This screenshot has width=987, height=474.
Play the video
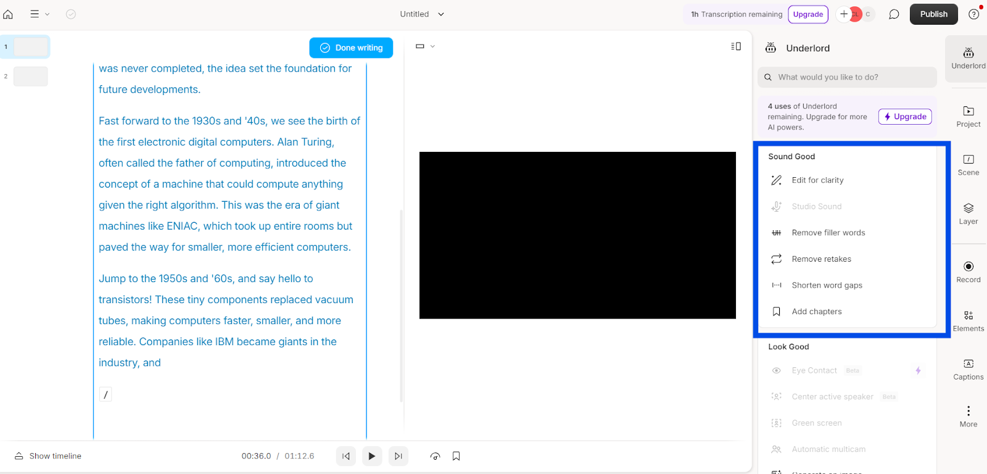pos(372,456)
